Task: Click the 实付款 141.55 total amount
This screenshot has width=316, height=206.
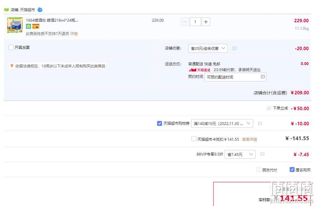Action: 294,199
